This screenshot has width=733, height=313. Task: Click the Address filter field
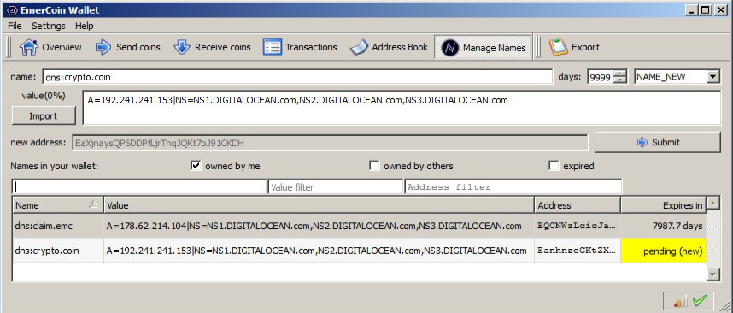(513, 186)
